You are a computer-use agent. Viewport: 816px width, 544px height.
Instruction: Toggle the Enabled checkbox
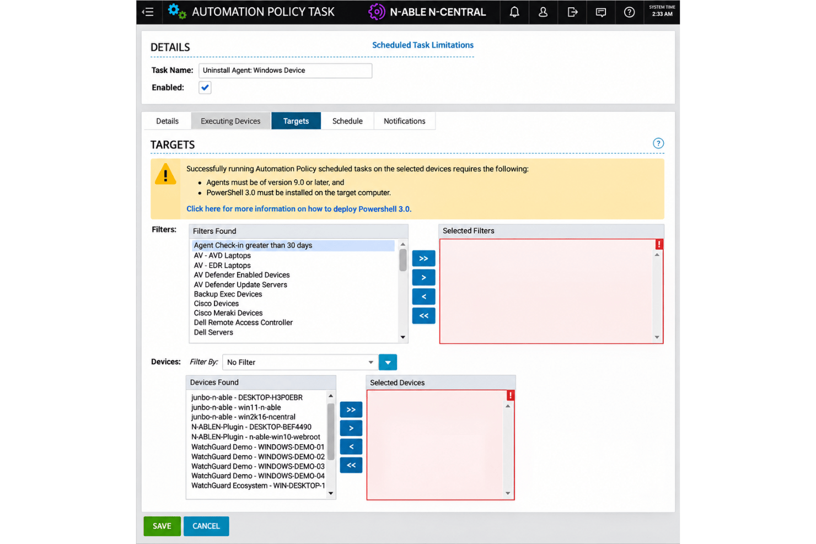pos(205,88)
